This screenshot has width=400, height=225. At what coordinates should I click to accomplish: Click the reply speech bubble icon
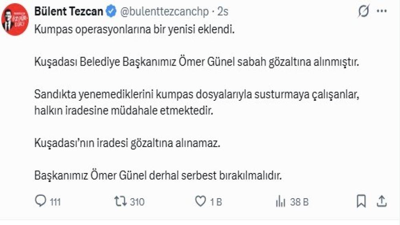point(41,201)
